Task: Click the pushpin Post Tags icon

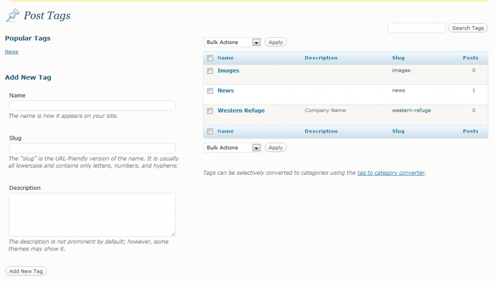Action: coord(12,15)
